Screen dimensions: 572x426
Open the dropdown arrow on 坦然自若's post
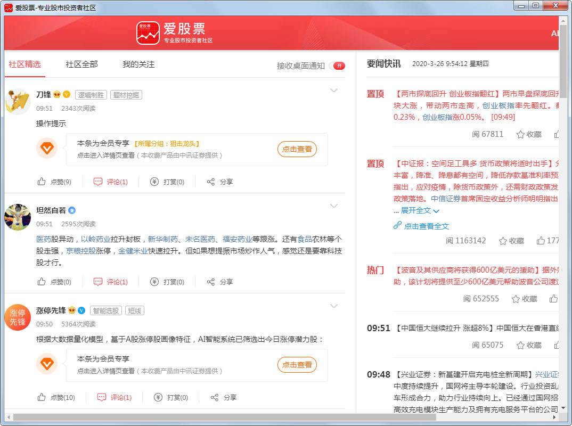(x=334, y=206)
